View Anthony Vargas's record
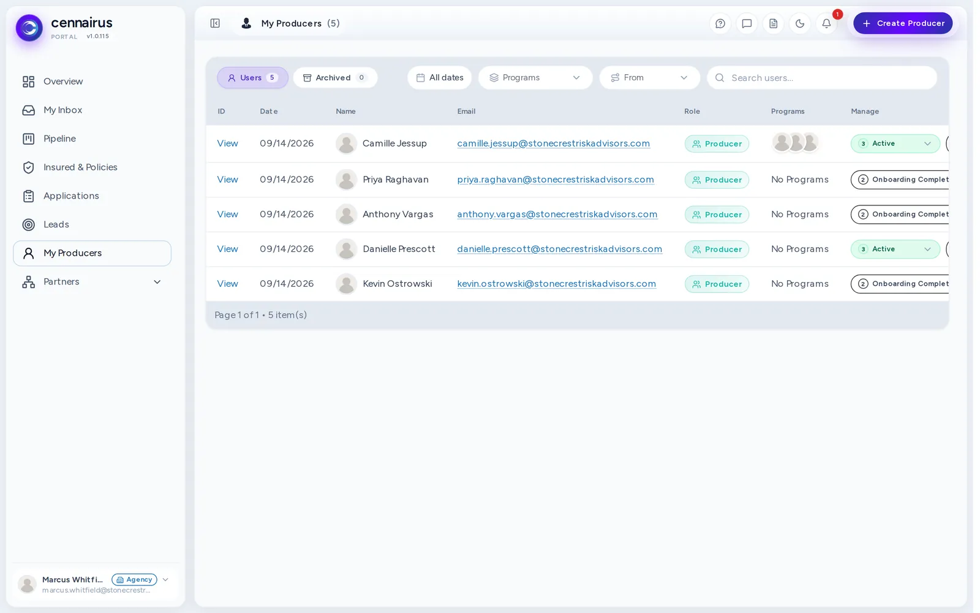The width and height of the screenshot is (980, 613). 227,215
